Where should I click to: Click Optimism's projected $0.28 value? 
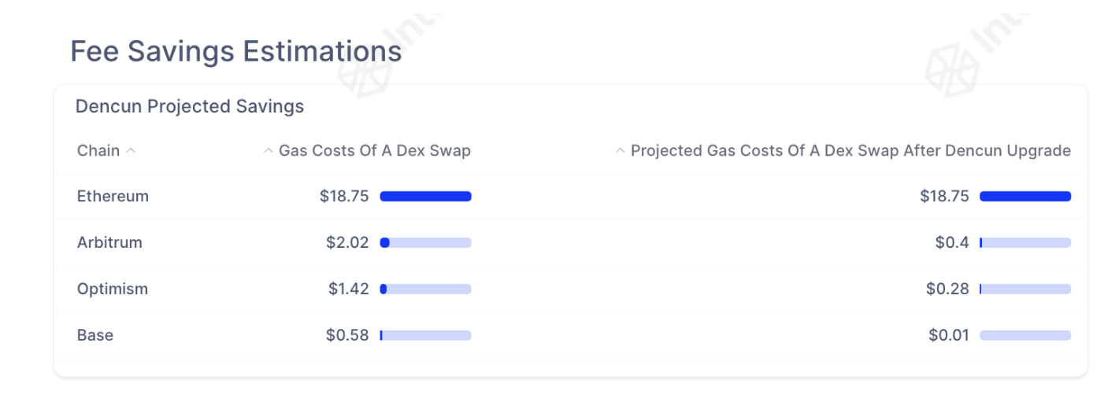947,289
